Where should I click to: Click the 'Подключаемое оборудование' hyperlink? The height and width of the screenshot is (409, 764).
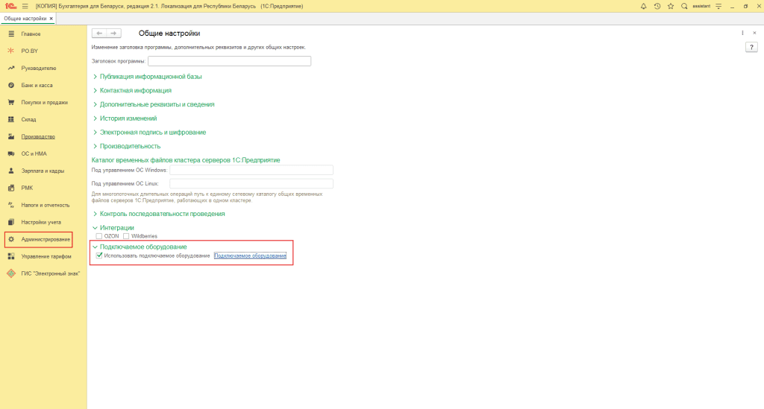point(250,256)
